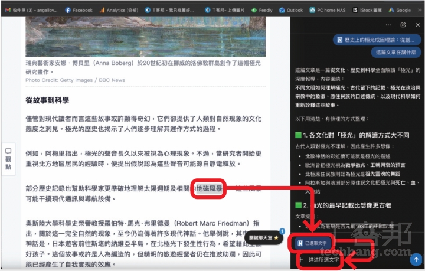Open the PC home NAS bookmark
The height and width of the screenshot is (271, 425).
coord(328,10)
